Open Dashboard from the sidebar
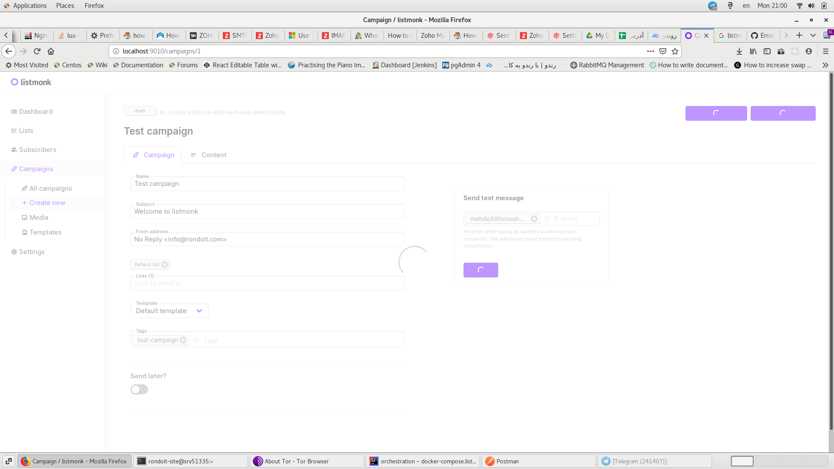 (x=36, y=112)
